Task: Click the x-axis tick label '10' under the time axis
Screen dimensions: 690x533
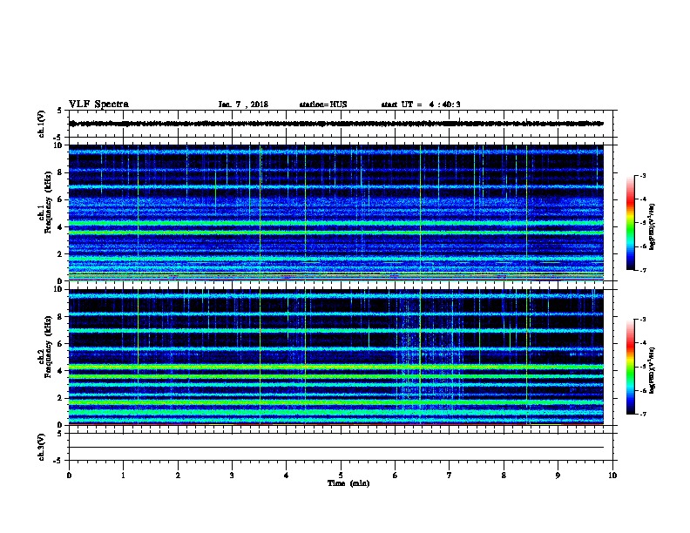Action: 612,475
